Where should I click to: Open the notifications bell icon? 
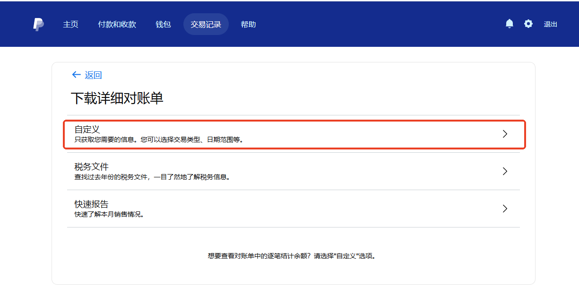tap(509, 24)
